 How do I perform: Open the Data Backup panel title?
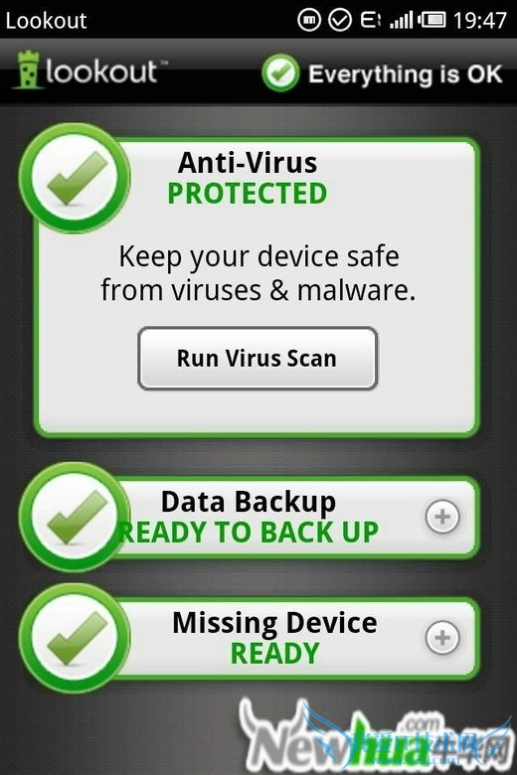pos(249,502)
